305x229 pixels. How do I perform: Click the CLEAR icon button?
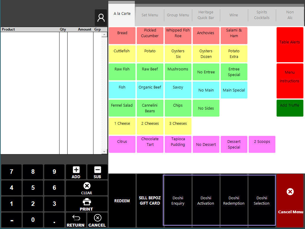coord(87,188)
